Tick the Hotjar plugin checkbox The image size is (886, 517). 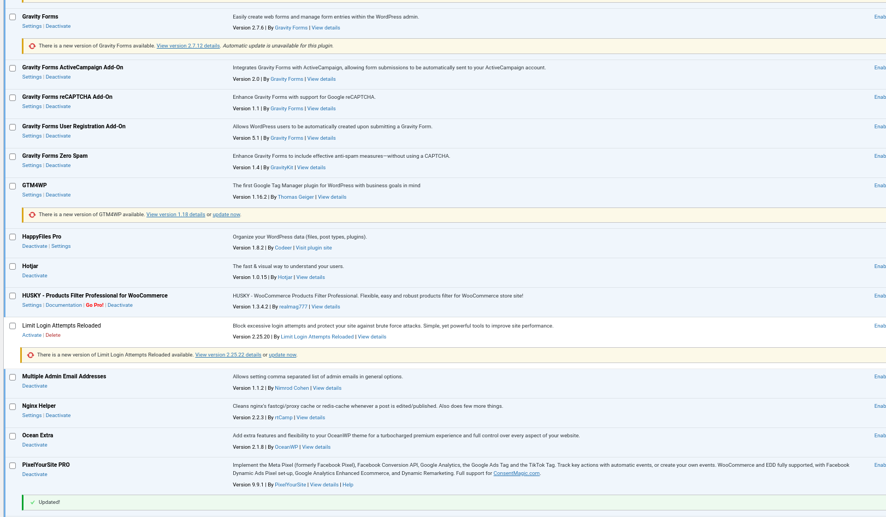(13, 267)
